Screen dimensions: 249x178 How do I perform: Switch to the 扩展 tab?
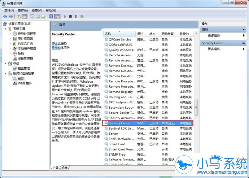pos(56,168)
